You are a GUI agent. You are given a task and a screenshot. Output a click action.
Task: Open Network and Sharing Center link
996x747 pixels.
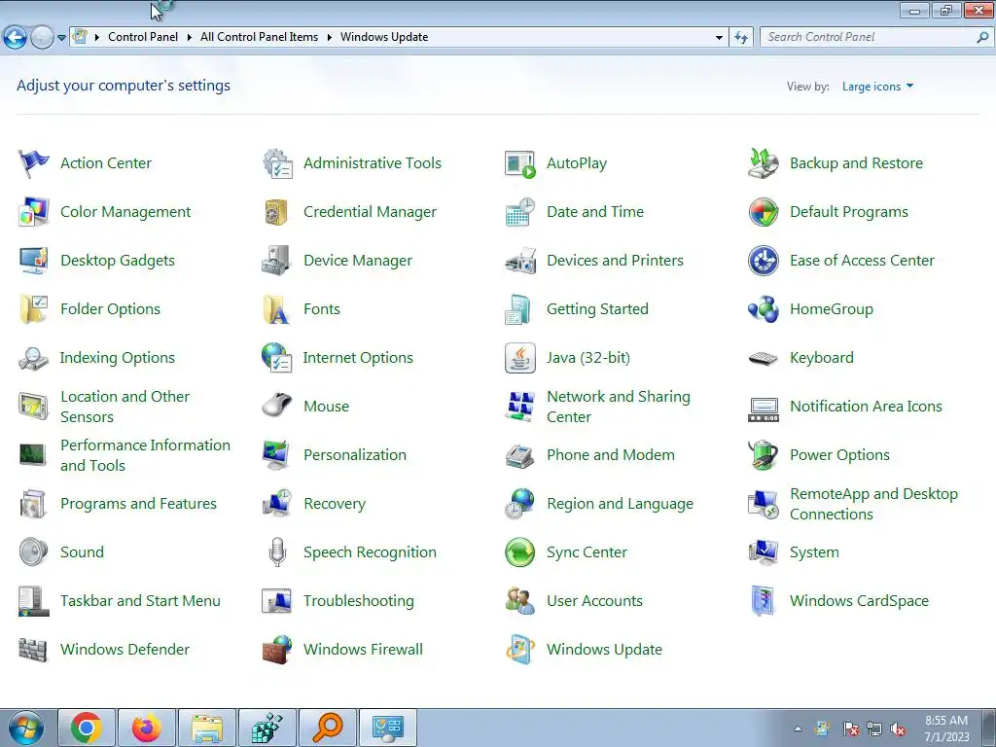coord(619,407)
